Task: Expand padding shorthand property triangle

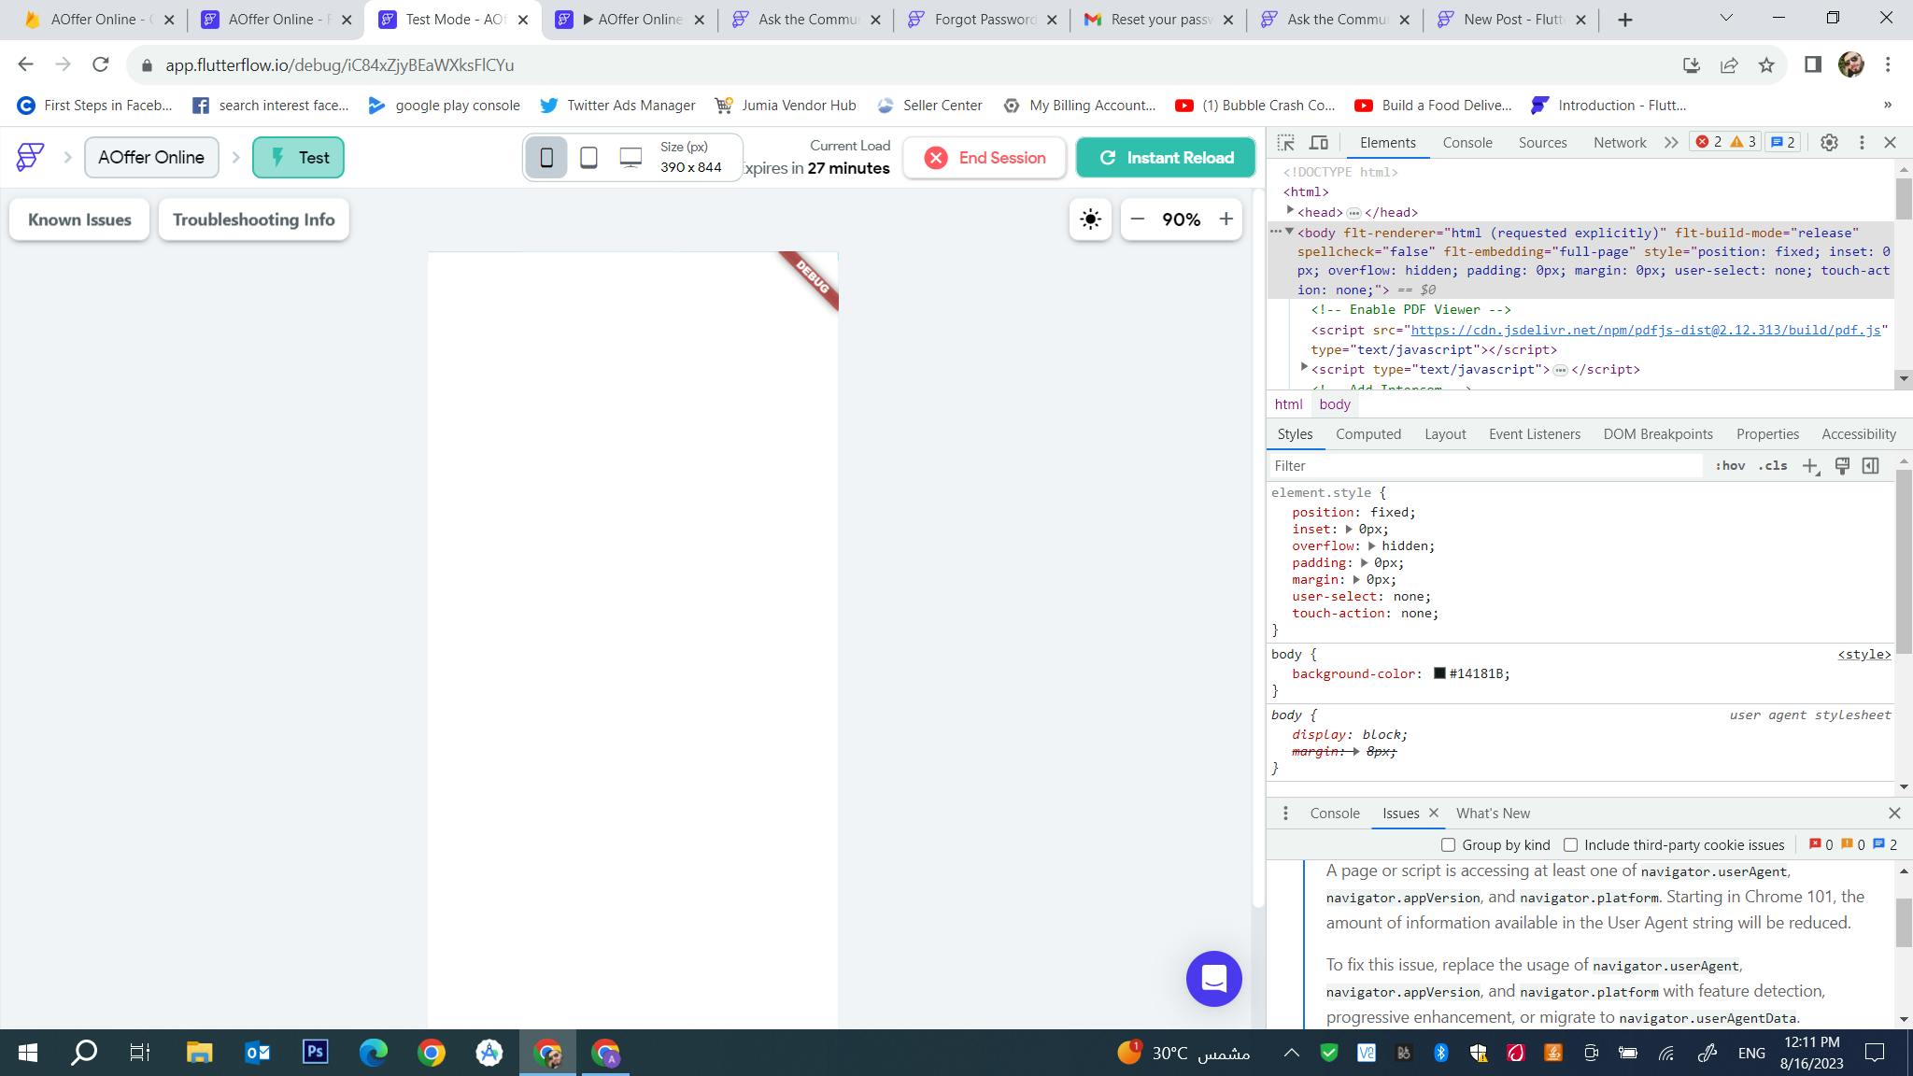Action: (1364, 563)
